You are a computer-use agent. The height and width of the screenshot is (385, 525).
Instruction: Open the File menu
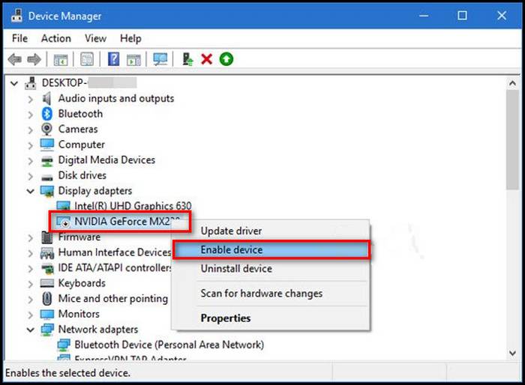pos(19,38)
